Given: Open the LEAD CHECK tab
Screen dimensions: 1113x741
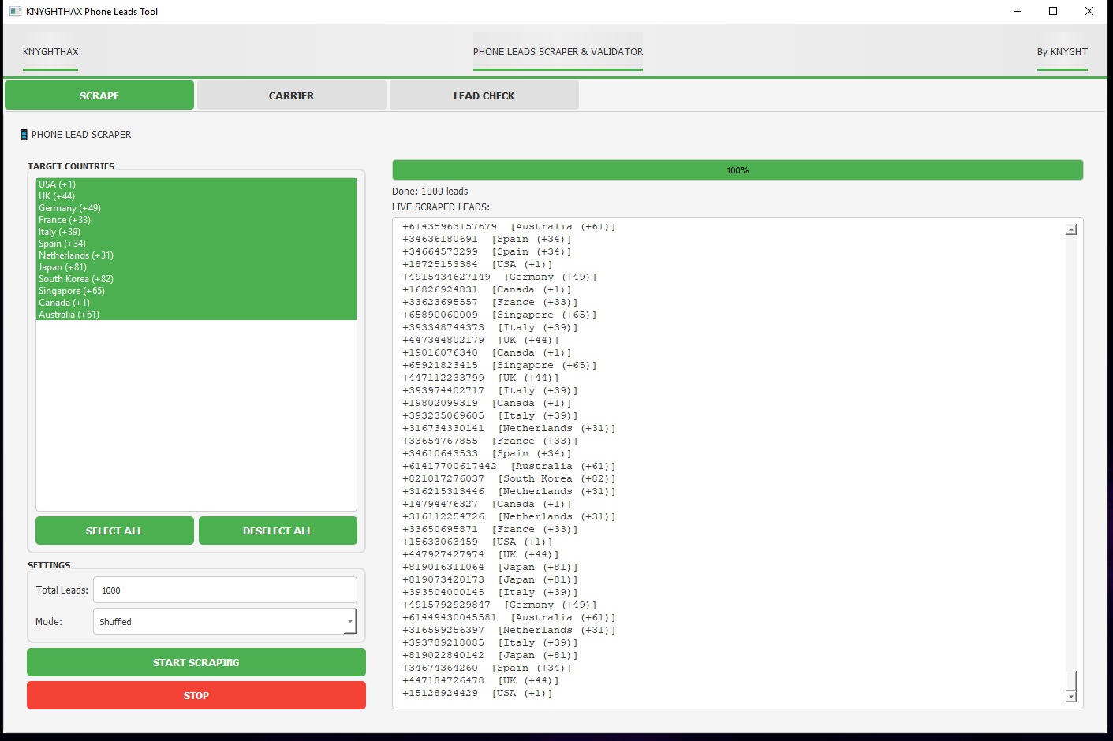Looking at the screenshot, I should click(484, 95).
